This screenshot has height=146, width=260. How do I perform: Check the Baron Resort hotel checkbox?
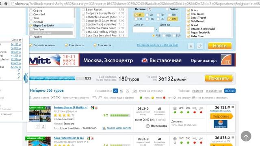point(83,10)
